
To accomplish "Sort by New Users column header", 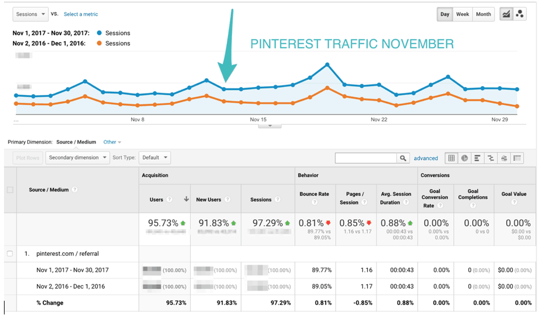I will pos(208,200).
